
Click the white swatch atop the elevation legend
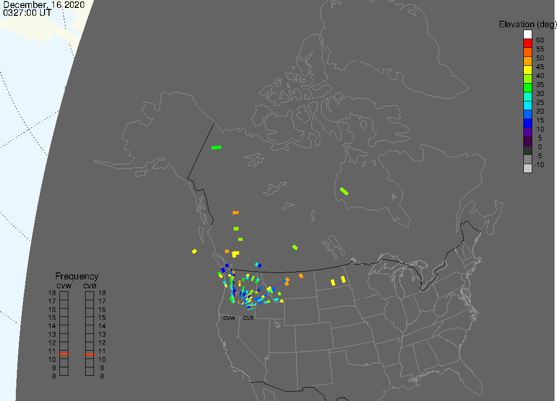527,35
